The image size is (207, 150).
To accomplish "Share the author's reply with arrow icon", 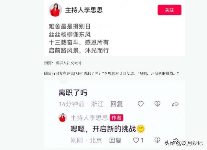I will tap(175, 139).
